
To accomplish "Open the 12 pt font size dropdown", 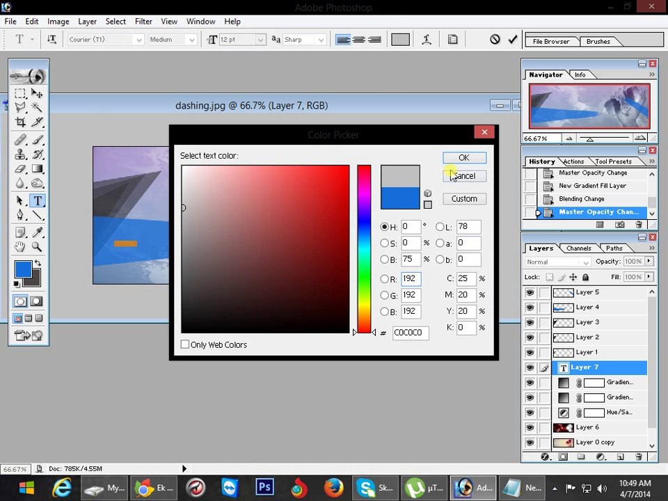I will click(261, 40).
